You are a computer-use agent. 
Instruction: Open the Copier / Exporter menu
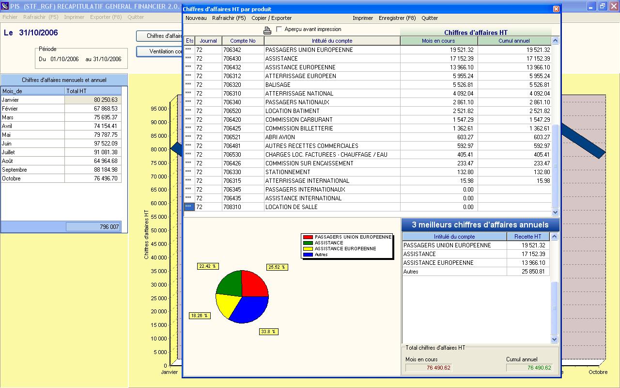click(271, 18)
